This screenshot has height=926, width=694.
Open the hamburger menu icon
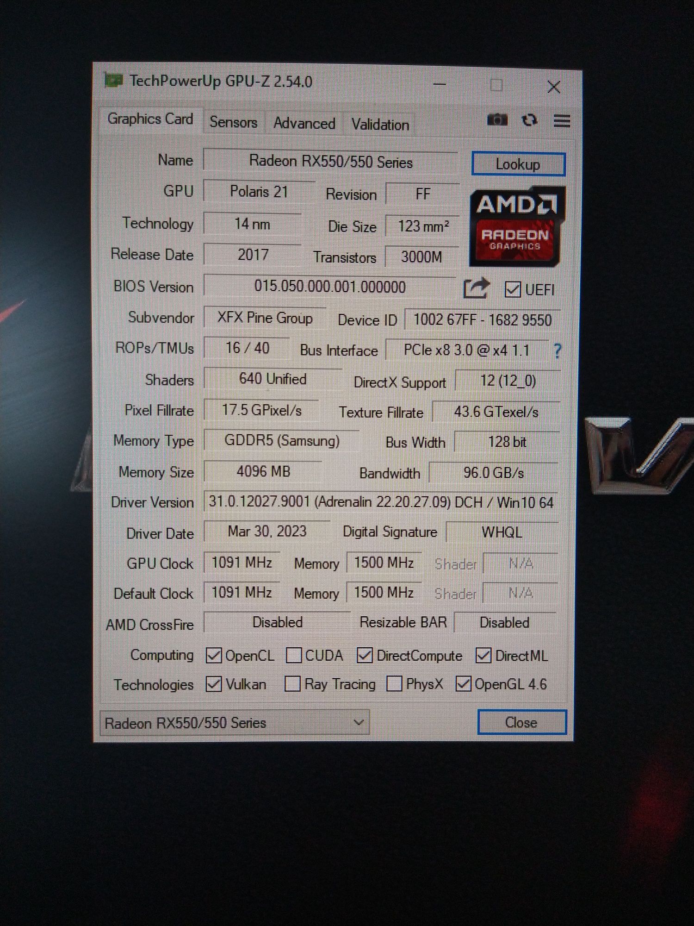(x=562, y=121)
